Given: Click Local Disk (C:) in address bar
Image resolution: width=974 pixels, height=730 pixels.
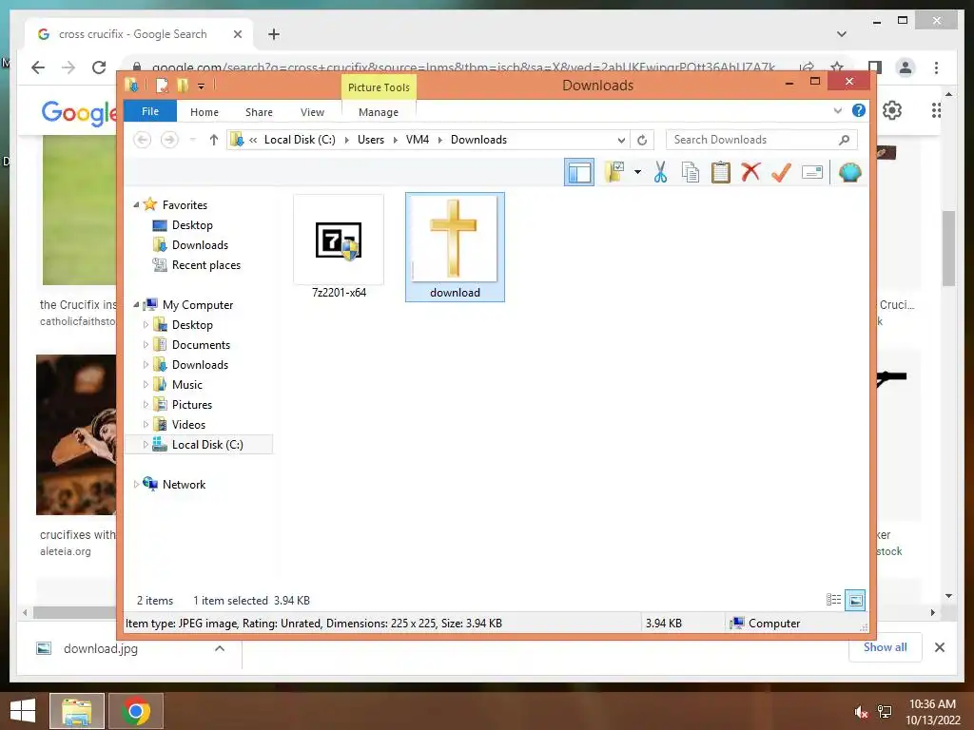Looking at the screenshot, I should pyautogui.click(x=300, y=140).
